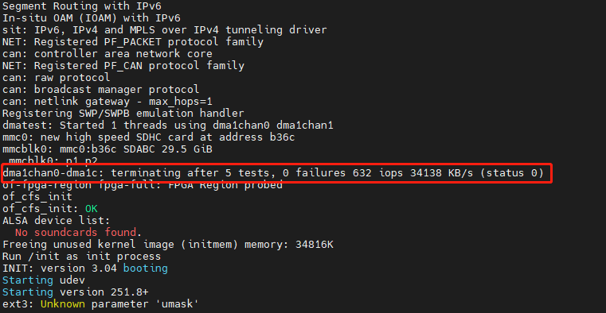The width and height of the screenshot is (606, 313).
Task: Click the SWP/SWPB emulation handler line
Action: coord(123,114)
